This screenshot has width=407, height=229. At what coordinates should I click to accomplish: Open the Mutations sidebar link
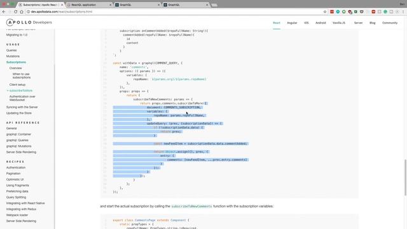pyautogui.click(x=13, y=57)
